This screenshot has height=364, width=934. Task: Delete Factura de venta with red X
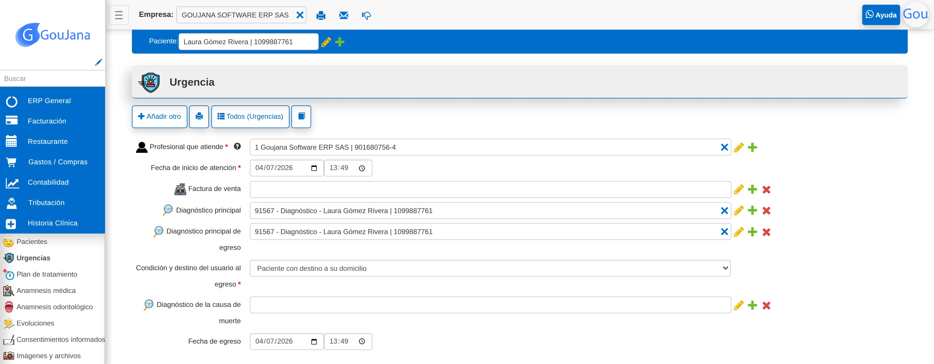[x=766, y=190]
